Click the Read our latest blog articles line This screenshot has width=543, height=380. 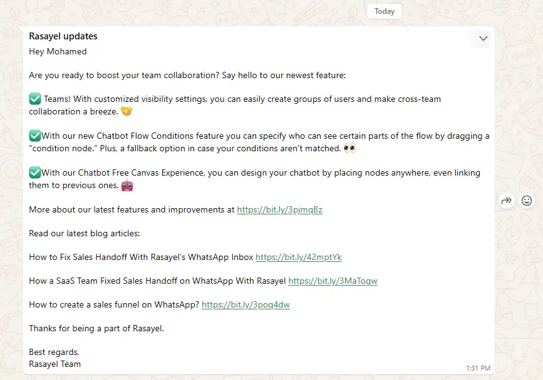[84, 234]
